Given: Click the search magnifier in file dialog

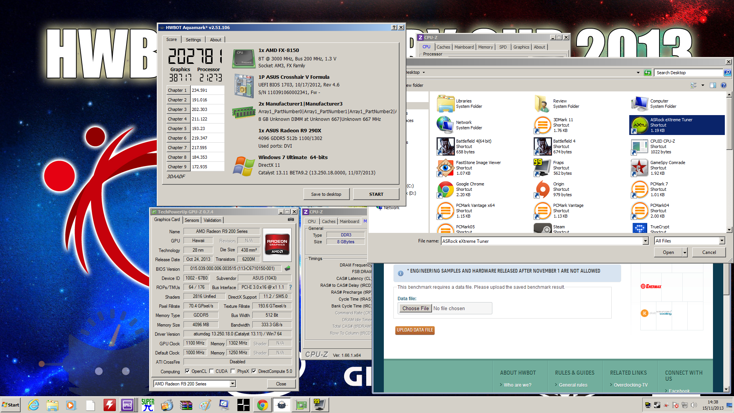Looking at the screenshot, I should [x=727, y=73].
